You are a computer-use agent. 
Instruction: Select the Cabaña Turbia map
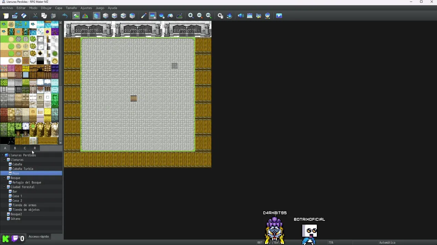tap(23, 169)
